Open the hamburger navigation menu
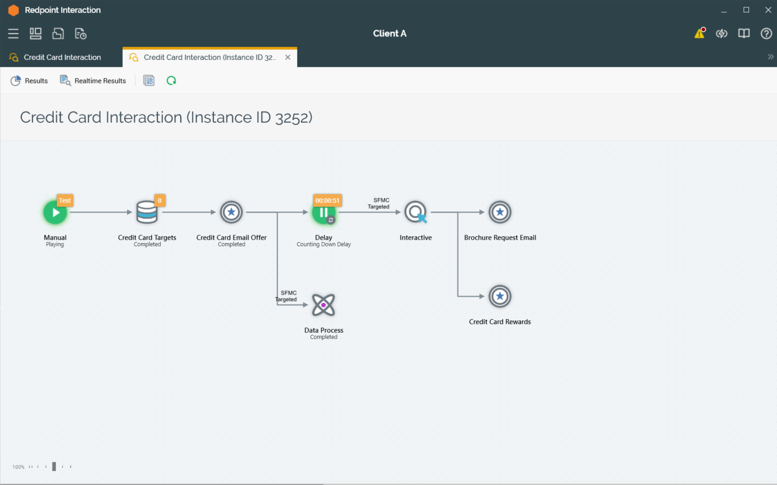 point(13,34)
